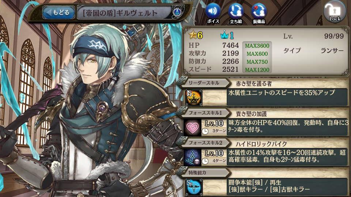Click the water element emblem beside the name
This screenshot has width=351, height=197.
pos(177,12)
